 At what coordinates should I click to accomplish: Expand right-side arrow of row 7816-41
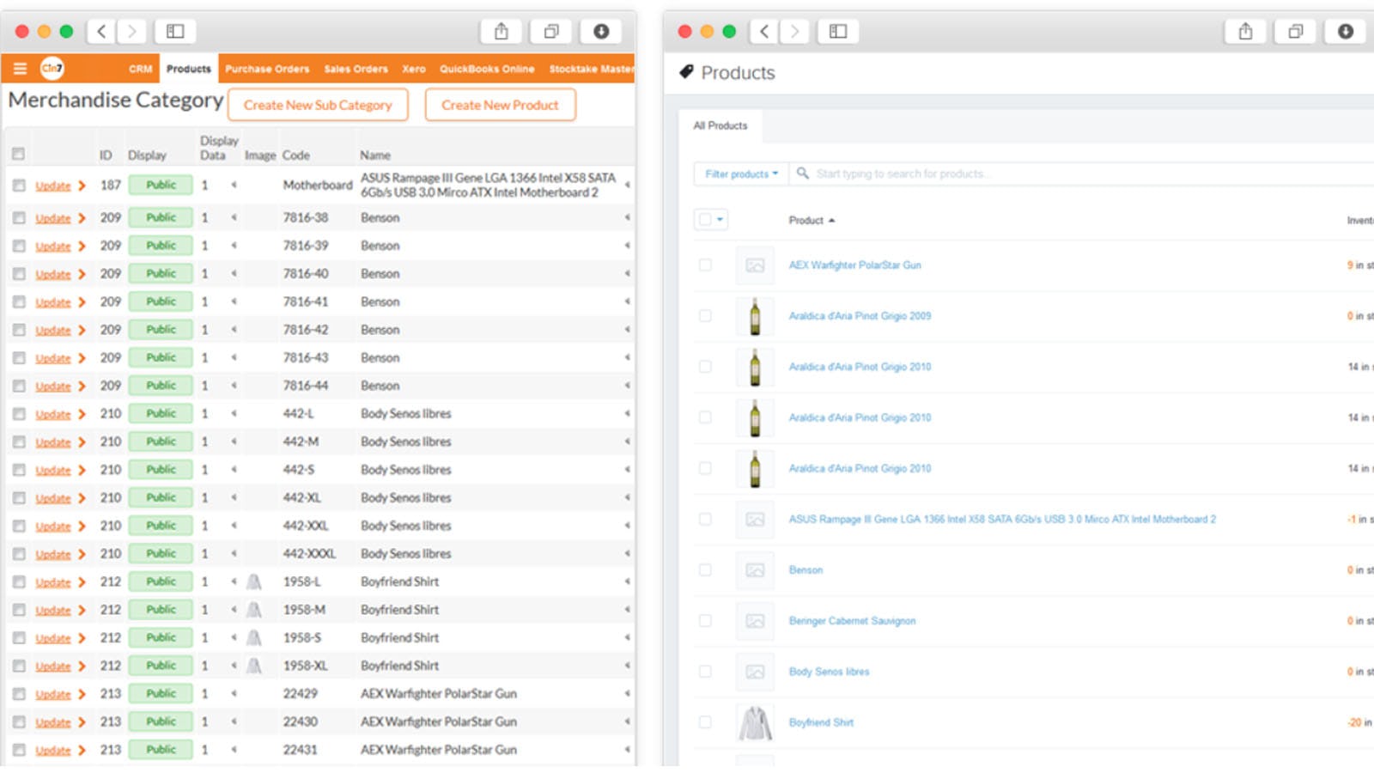(x=627, y=302)
